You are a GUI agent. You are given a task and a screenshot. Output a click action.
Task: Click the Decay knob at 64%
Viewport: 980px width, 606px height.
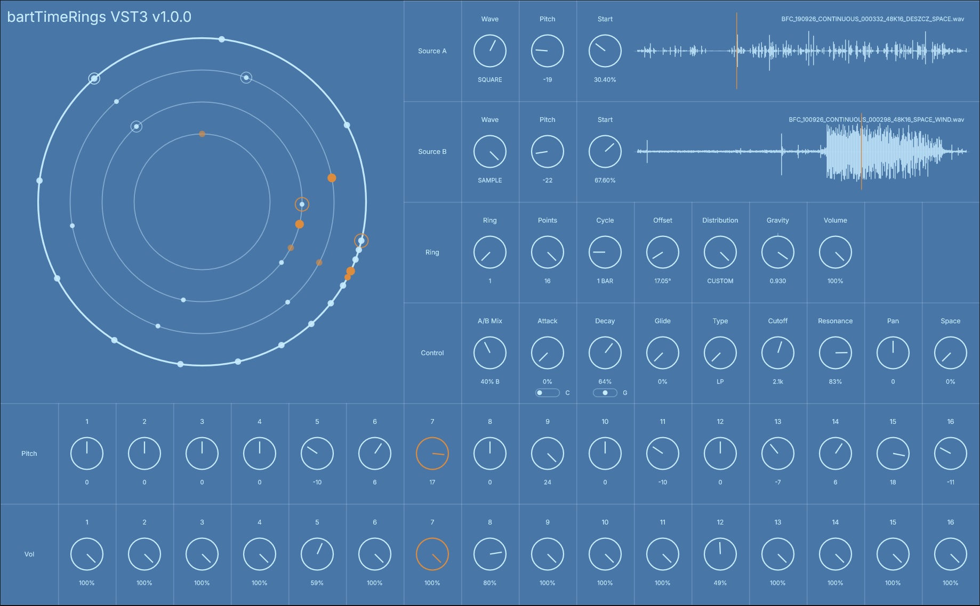pos(605,353)
